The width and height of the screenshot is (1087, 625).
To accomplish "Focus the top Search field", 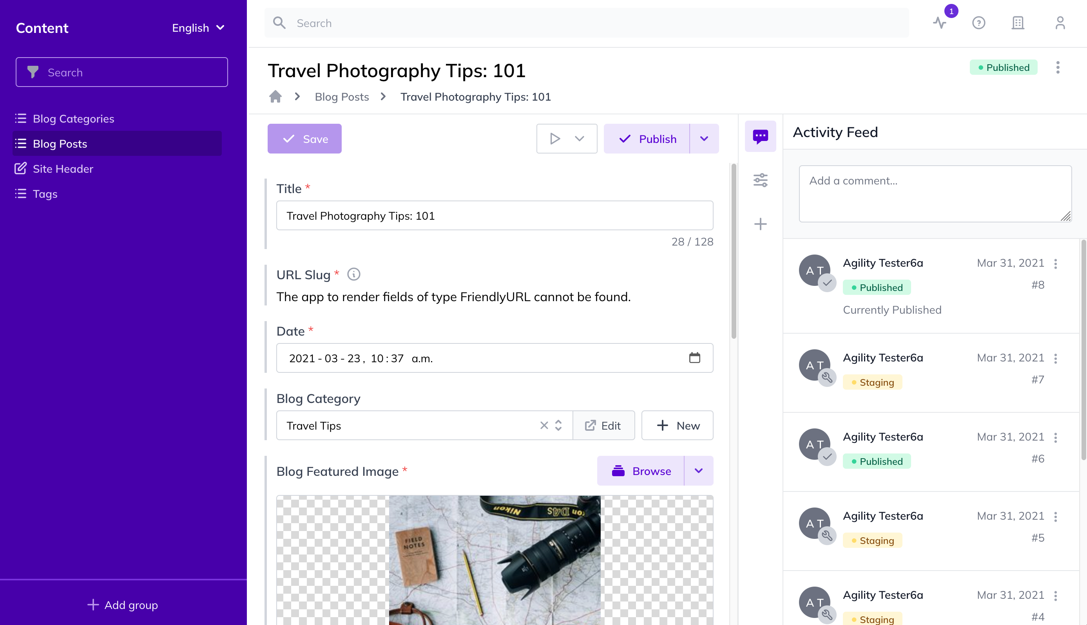I will (587, 23).
